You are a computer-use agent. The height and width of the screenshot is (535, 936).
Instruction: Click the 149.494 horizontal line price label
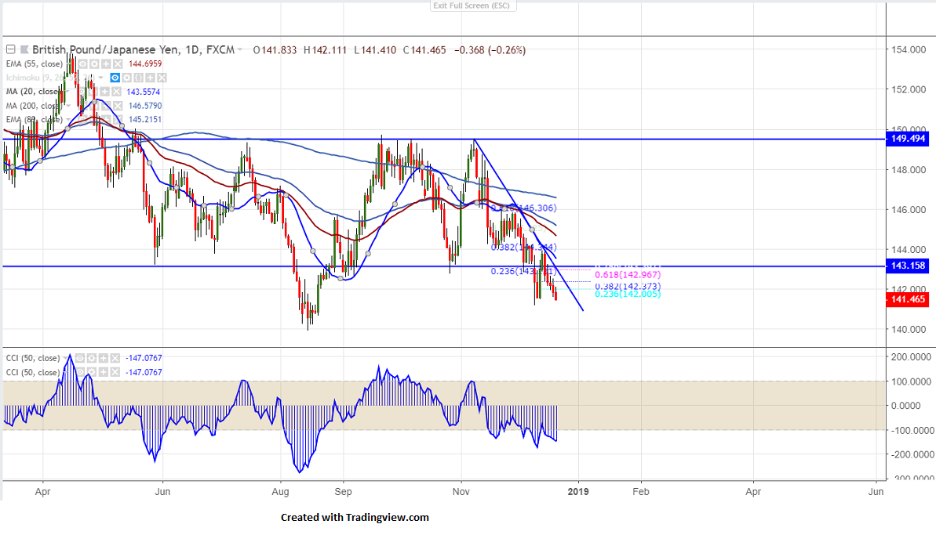point(908,139)
